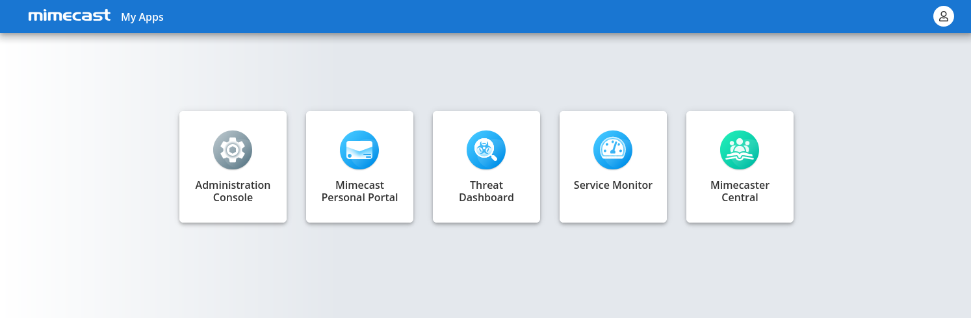Click the My Apps header label
Screen dimensions: 971x318
pyautogui.click(x=142, y=17)
